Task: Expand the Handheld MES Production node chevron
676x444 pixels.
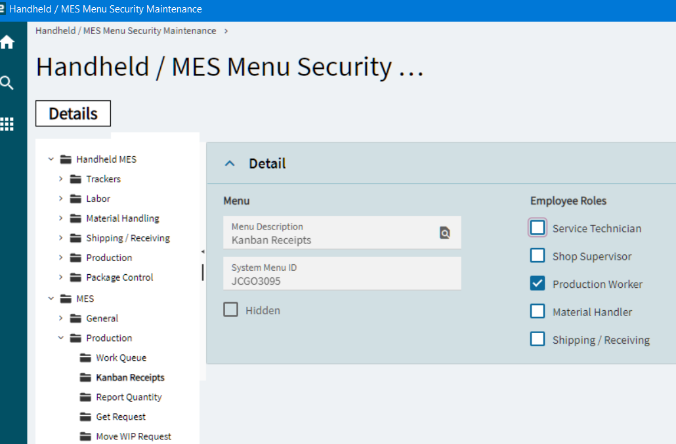Action: 61,258
